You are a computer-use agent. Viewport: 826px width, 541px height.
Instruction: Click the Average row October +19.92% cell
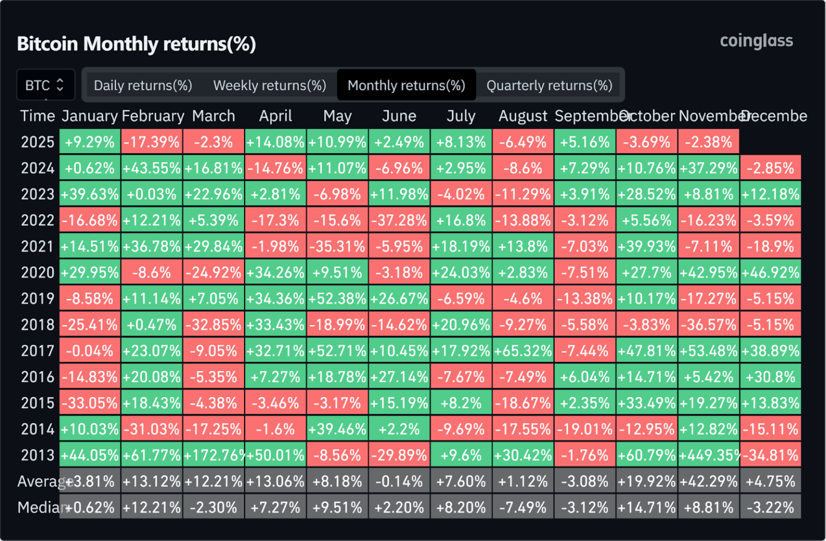point(646,481)
